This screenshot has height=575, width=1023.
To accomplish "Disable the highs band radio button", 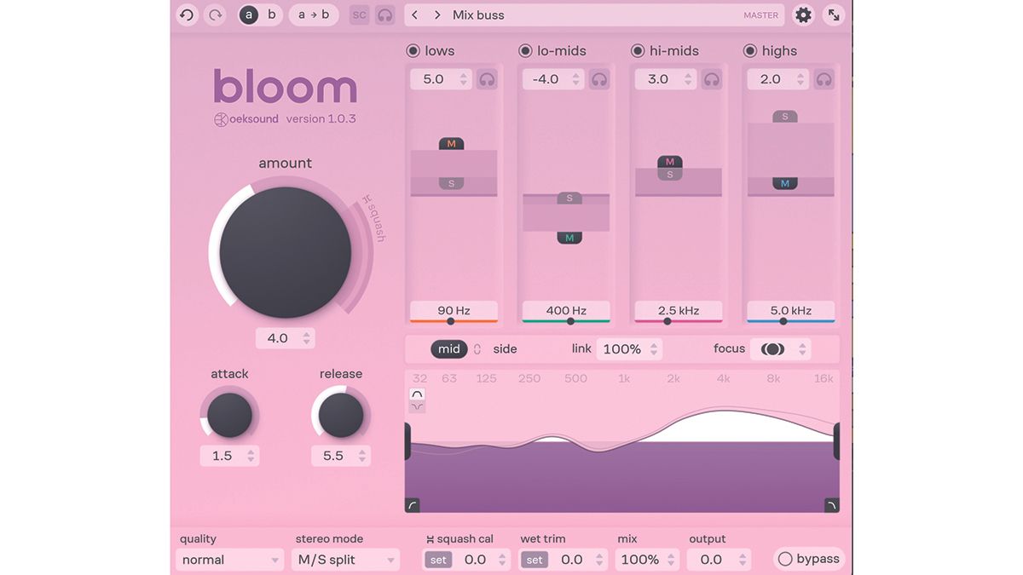I will pos(748,50).
